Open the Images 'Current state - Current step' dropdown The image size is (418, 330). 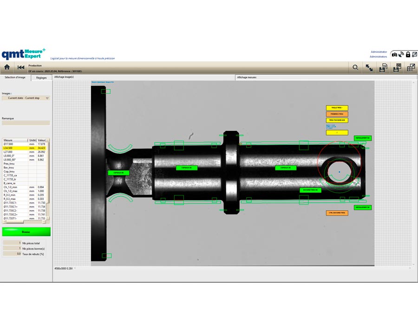[26, 98]
